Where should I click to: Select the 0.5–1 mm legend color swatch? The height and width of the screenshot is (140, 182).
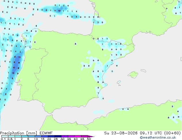click(11, 136)
